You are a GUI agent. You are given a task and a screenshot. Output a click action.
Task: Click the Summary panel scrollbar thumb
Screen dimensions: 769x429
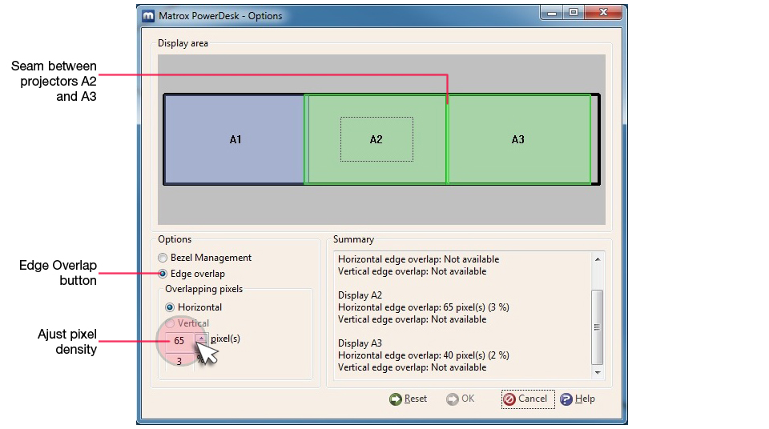click(x=598, y=327)
